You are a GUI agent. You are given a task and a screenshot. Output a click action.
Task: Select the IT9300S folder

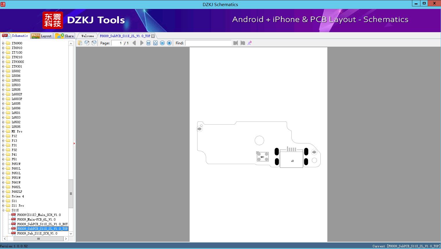click(18, 62)
